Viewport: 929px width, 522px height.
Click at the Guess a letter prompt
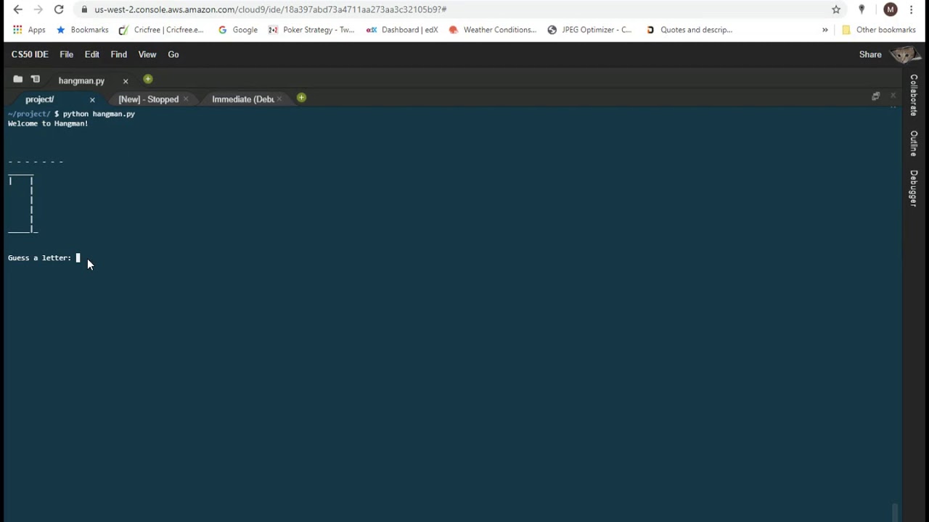pos(40,258)
